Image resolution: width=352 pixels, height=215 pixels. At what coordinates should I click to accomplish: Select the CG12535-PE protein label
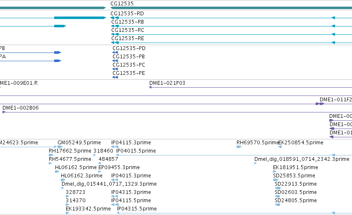129,73
